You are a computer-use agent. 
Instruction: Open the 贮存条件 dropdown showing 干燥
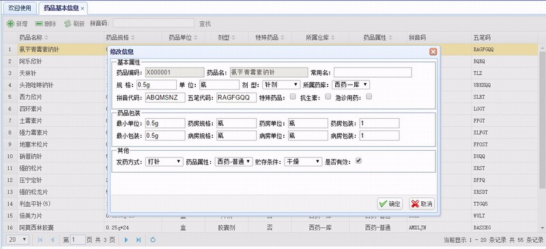303,162
